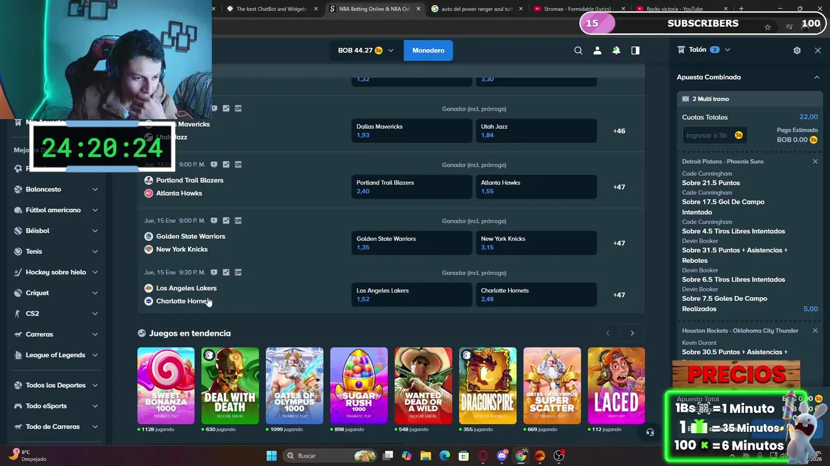The height and width of the screenshot is (466, 830).
Task: Click the stake amount input field
Action: (715, 135)
